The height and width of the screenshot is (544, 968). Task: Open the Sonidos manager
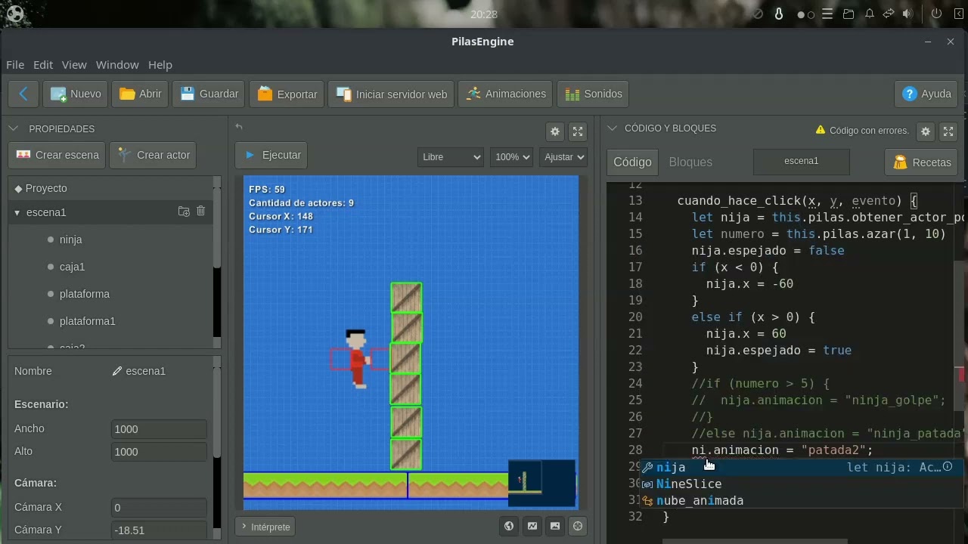[x=594, y=94]
